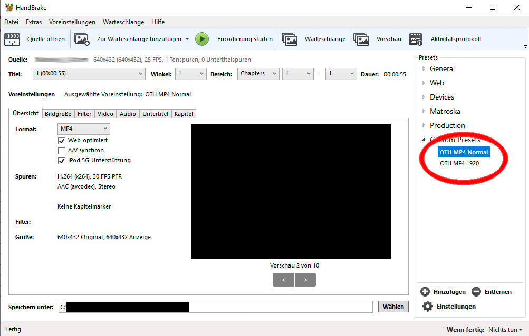Click the Quelle öffnen clapperboard icon
The image size is (529, 336).
coord(12,39)
